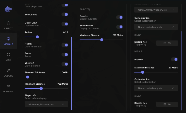Expand the Nickname, Distance, etc dropdown
The width and height of the screenshot is (186, 113).
(46, 104)
